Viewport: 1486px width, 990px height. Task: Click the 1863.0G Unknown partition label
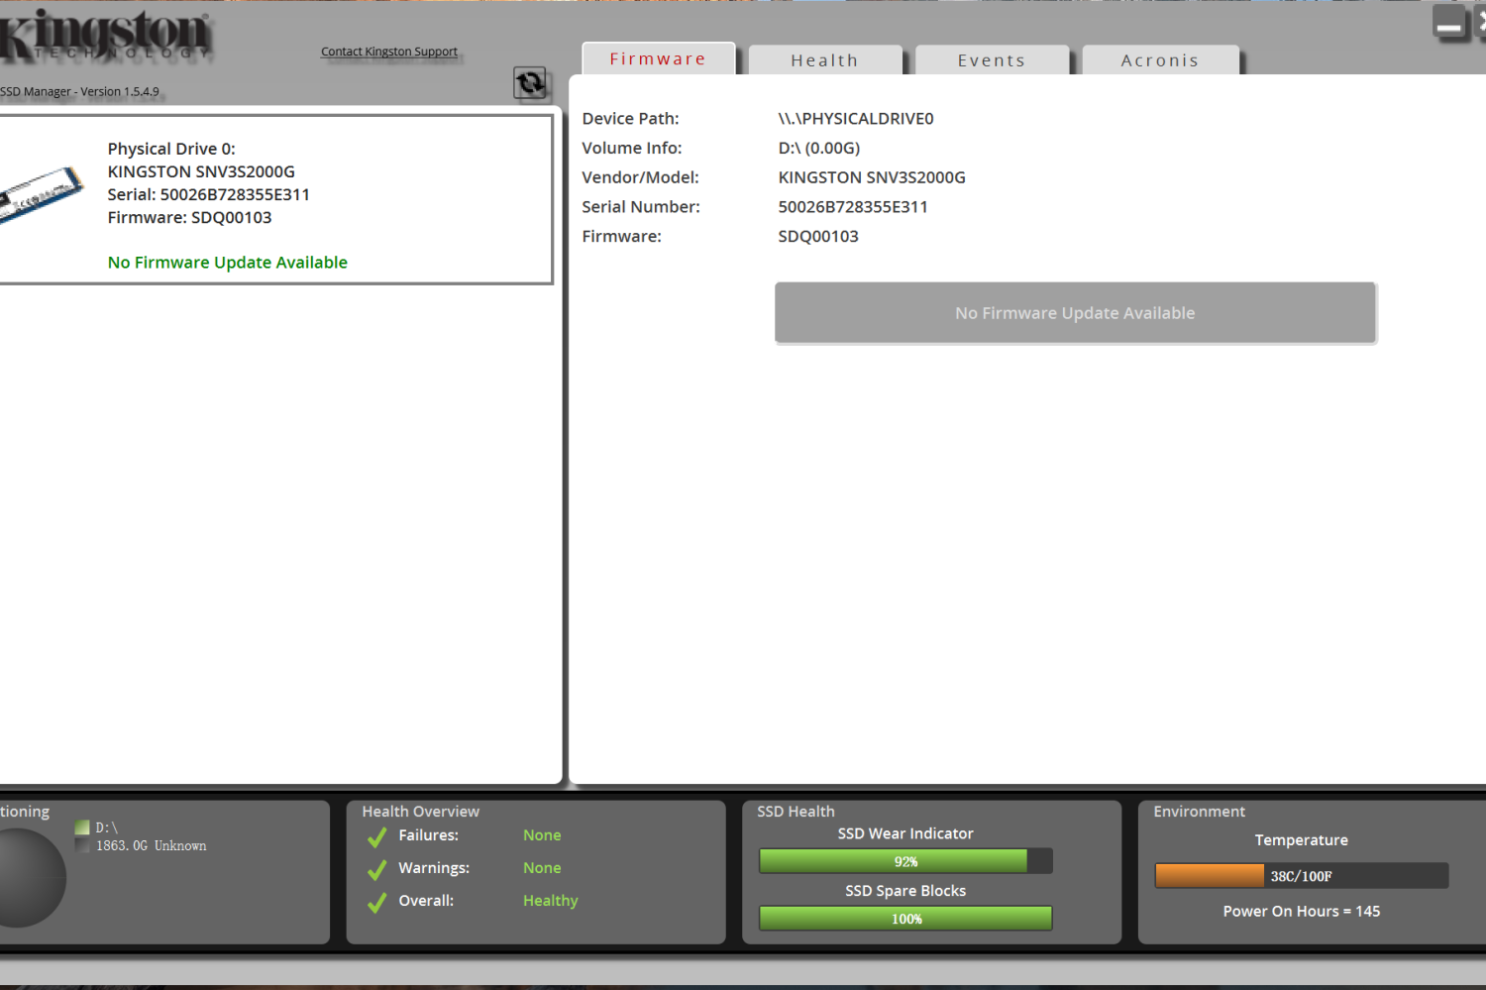pos(152,846)
